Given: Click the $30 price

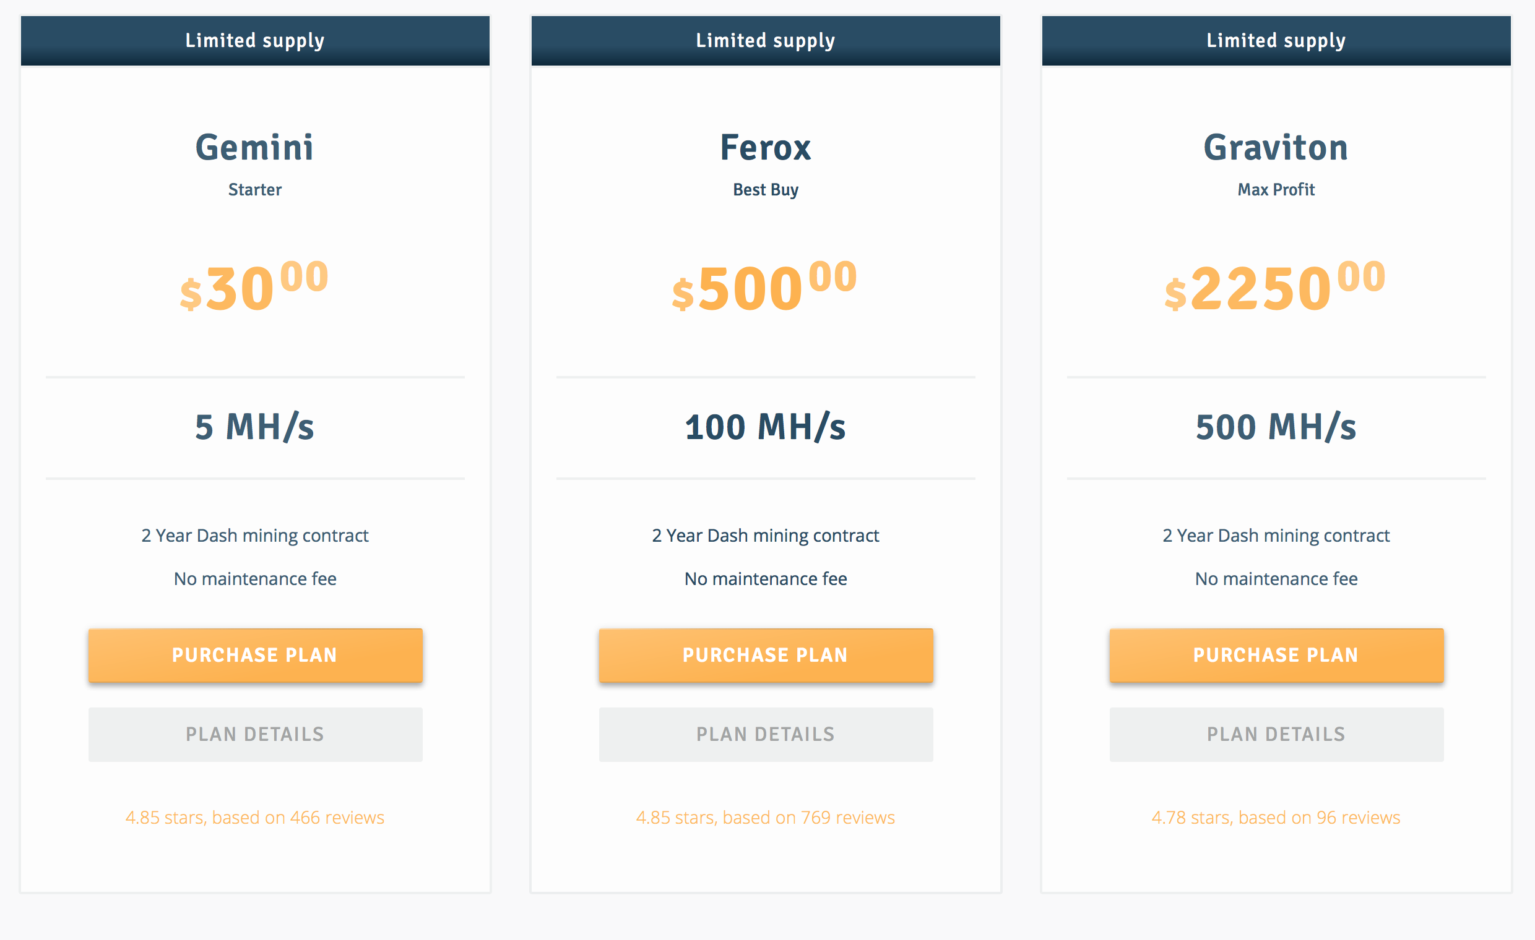Looking at the screenshot, I should point(254,286).
